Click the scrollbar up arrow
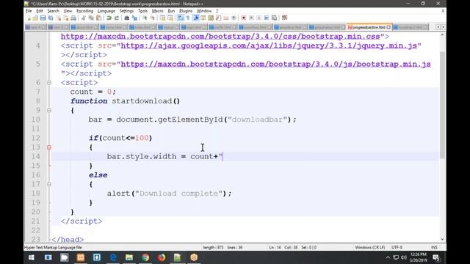This screenshot has height=264, width=470. click(x=442, y=35)
